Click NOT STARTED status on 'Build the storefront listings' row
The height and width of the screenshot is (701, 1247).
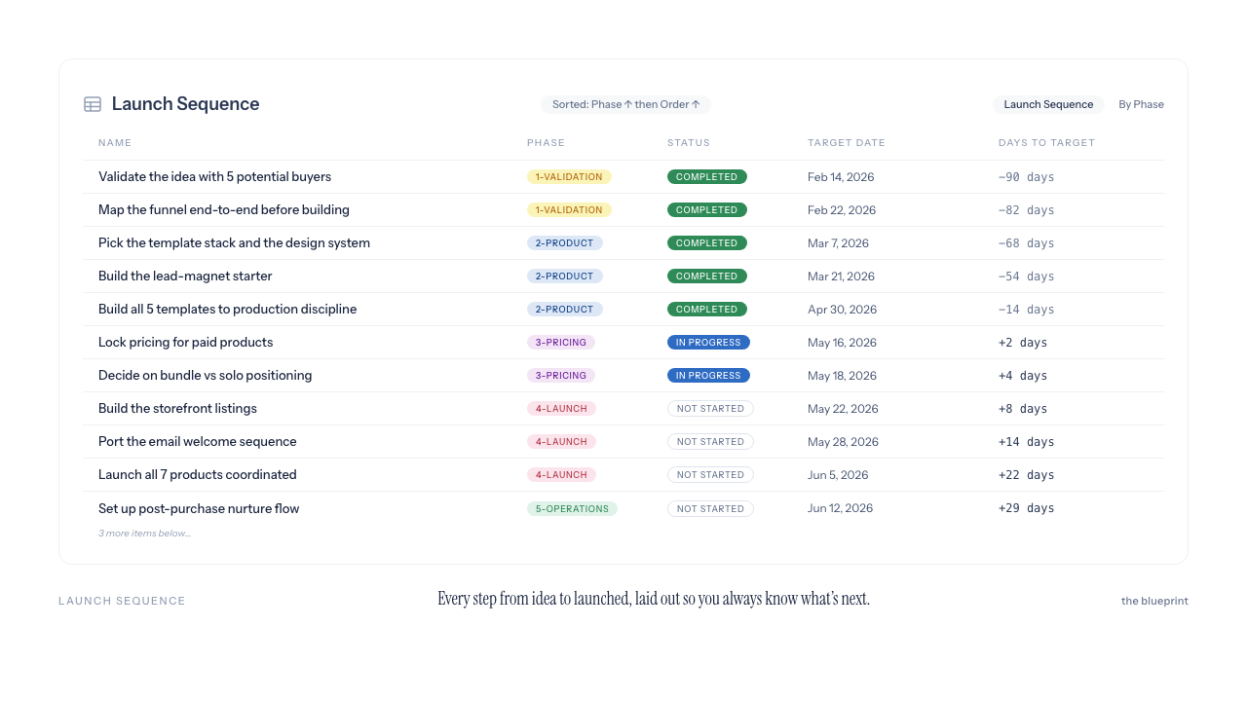tap(710, 409)
